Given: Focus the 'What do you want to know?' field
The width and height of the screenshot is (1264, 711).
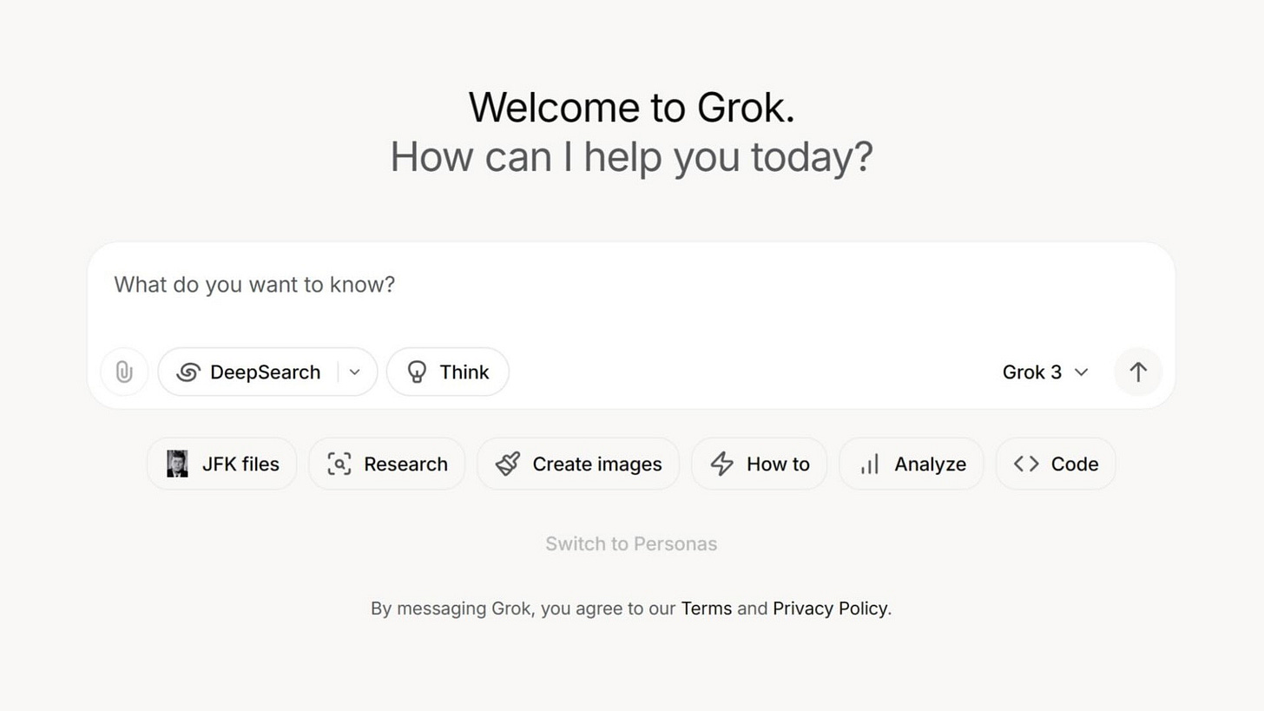Looking at the screenshot, I should (631, 285).
